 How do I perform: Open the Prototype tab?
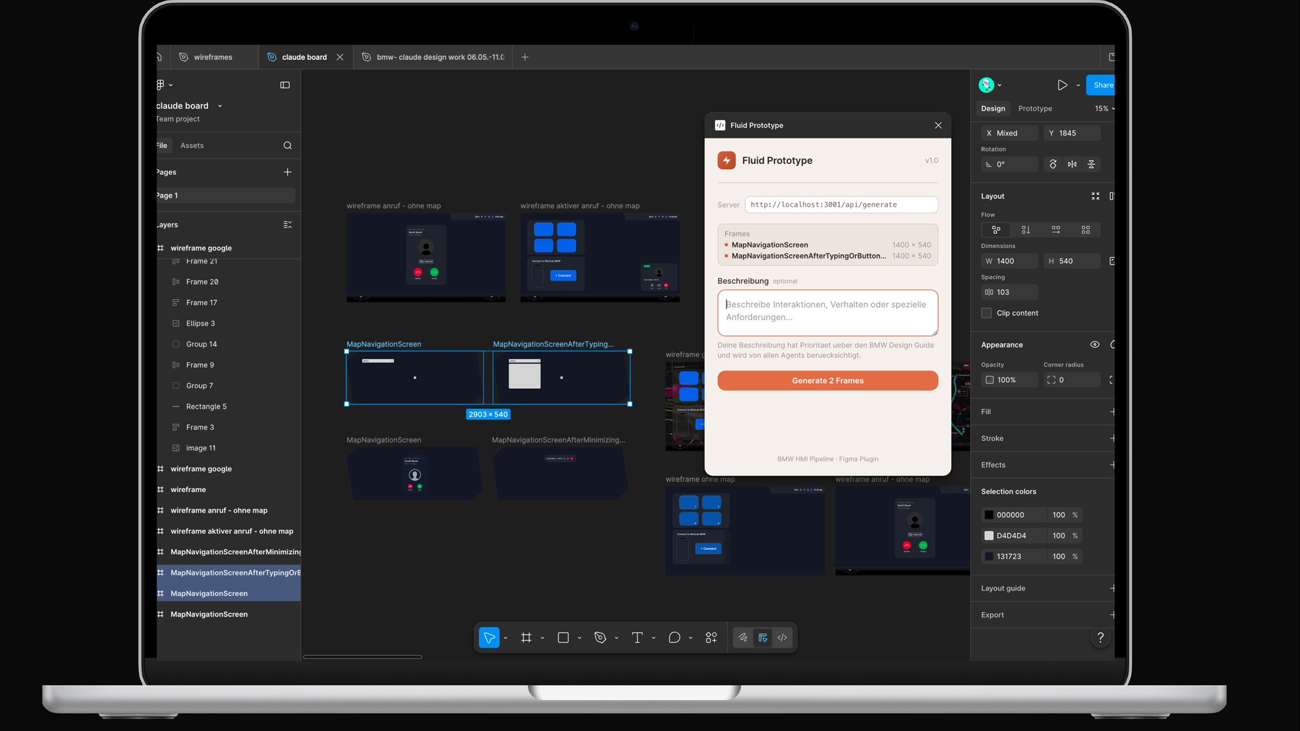pos(1035,108)
